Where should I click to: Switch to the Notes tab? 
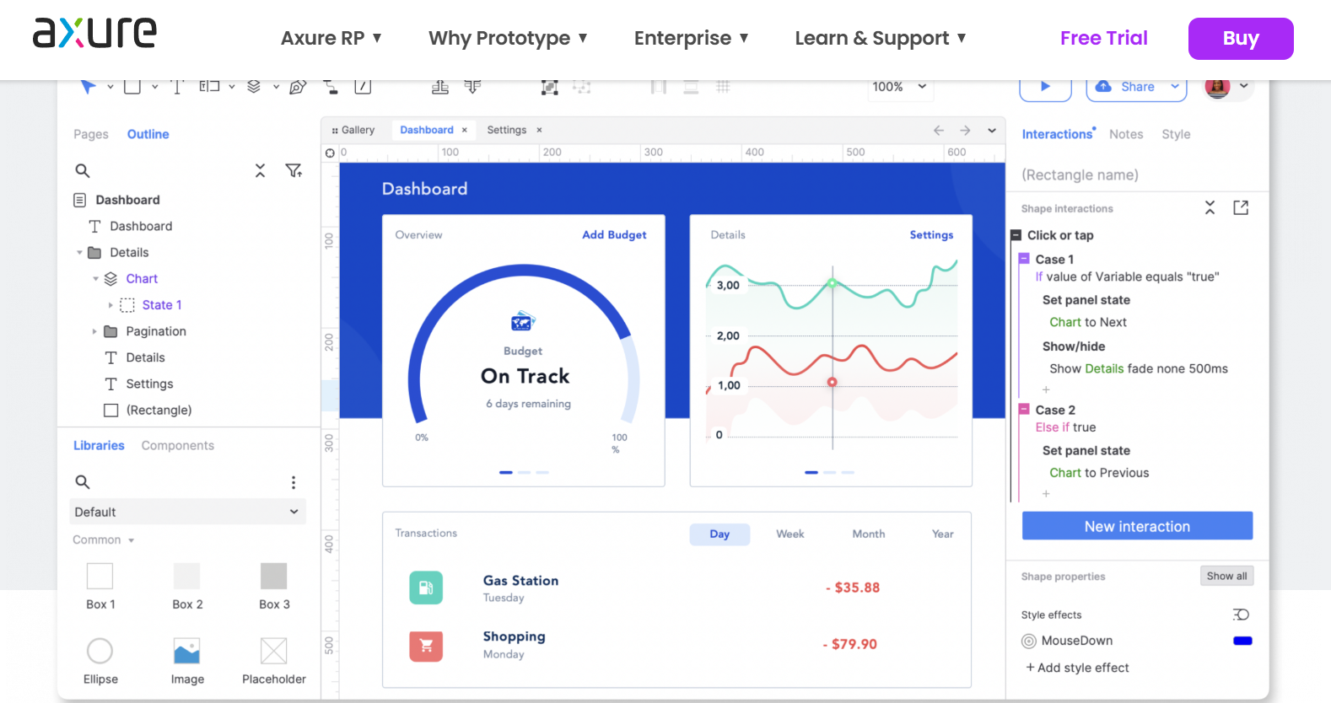pos(1126,134)
